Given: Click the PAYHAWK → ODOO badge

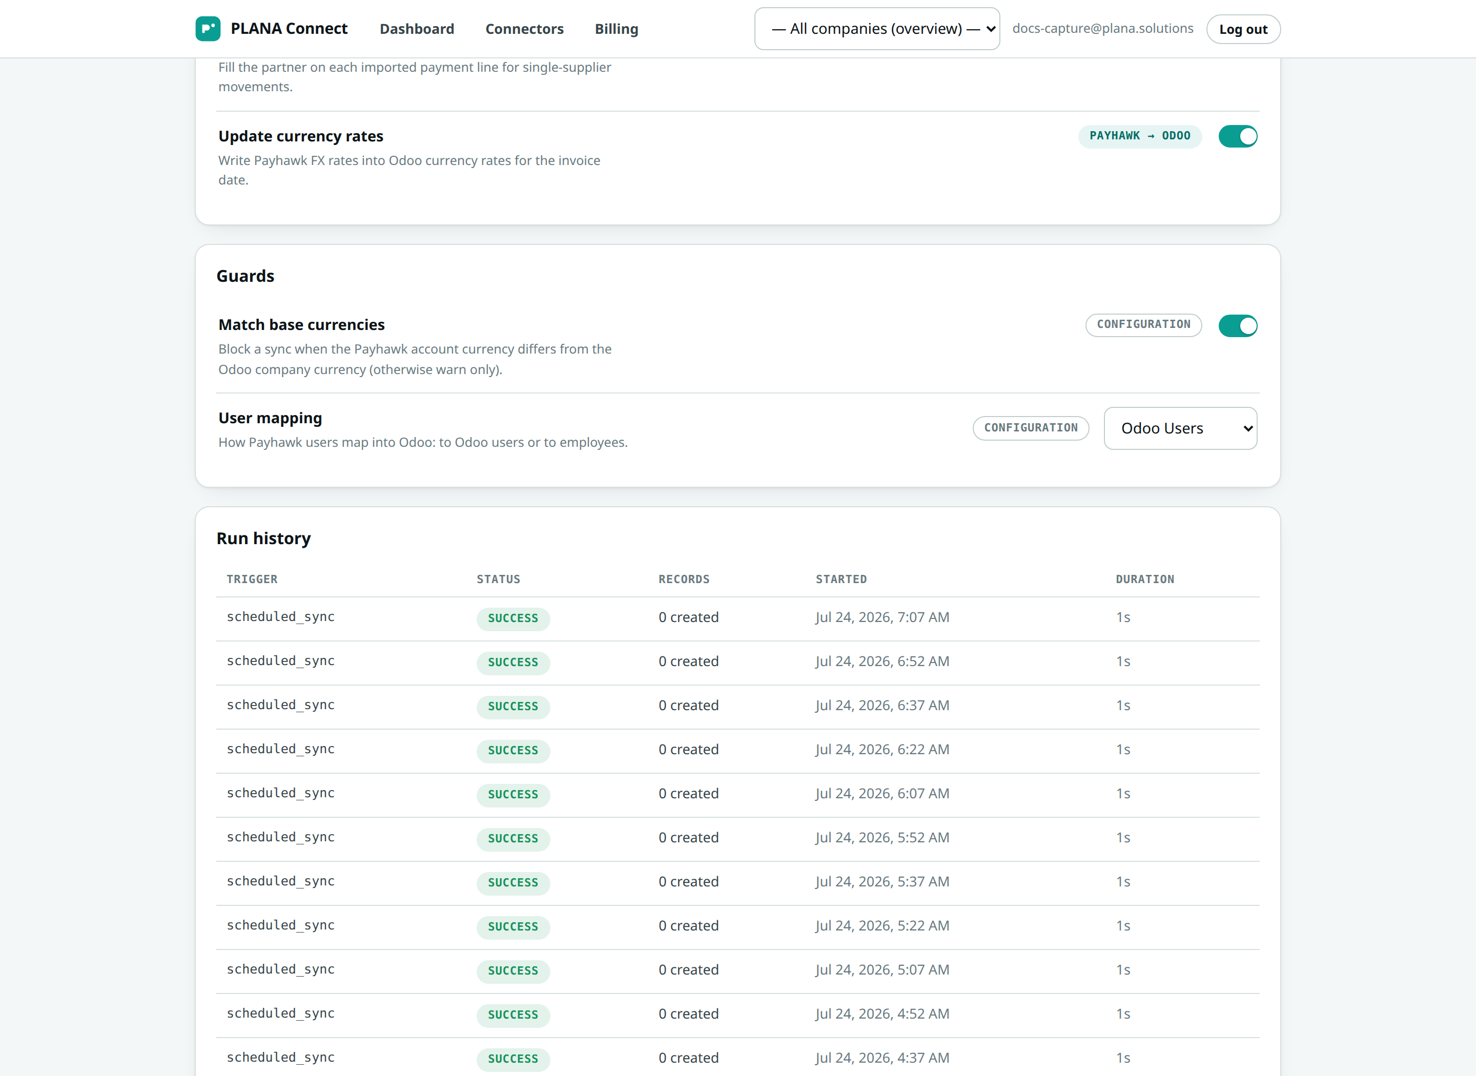Looking at the screenshot, I should [1140, 136].
